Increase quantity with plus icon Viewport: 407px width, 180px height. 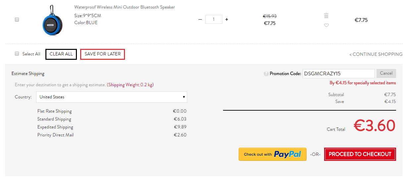pyautogui.click(x=227, y=19)
